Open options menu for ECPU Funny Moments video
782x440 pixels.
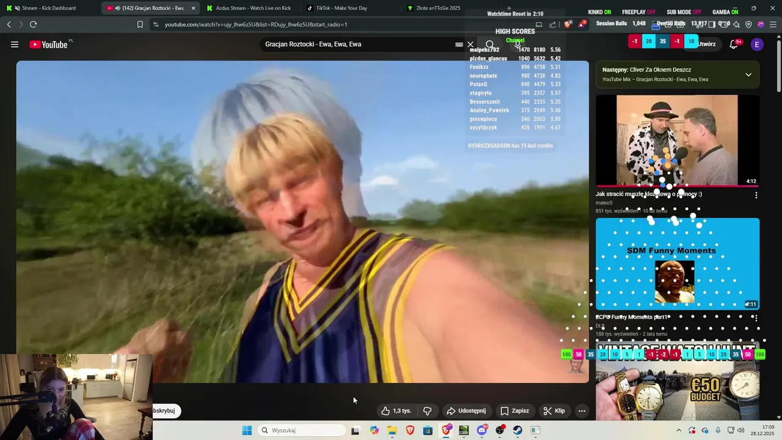click(x=756, y=318)
